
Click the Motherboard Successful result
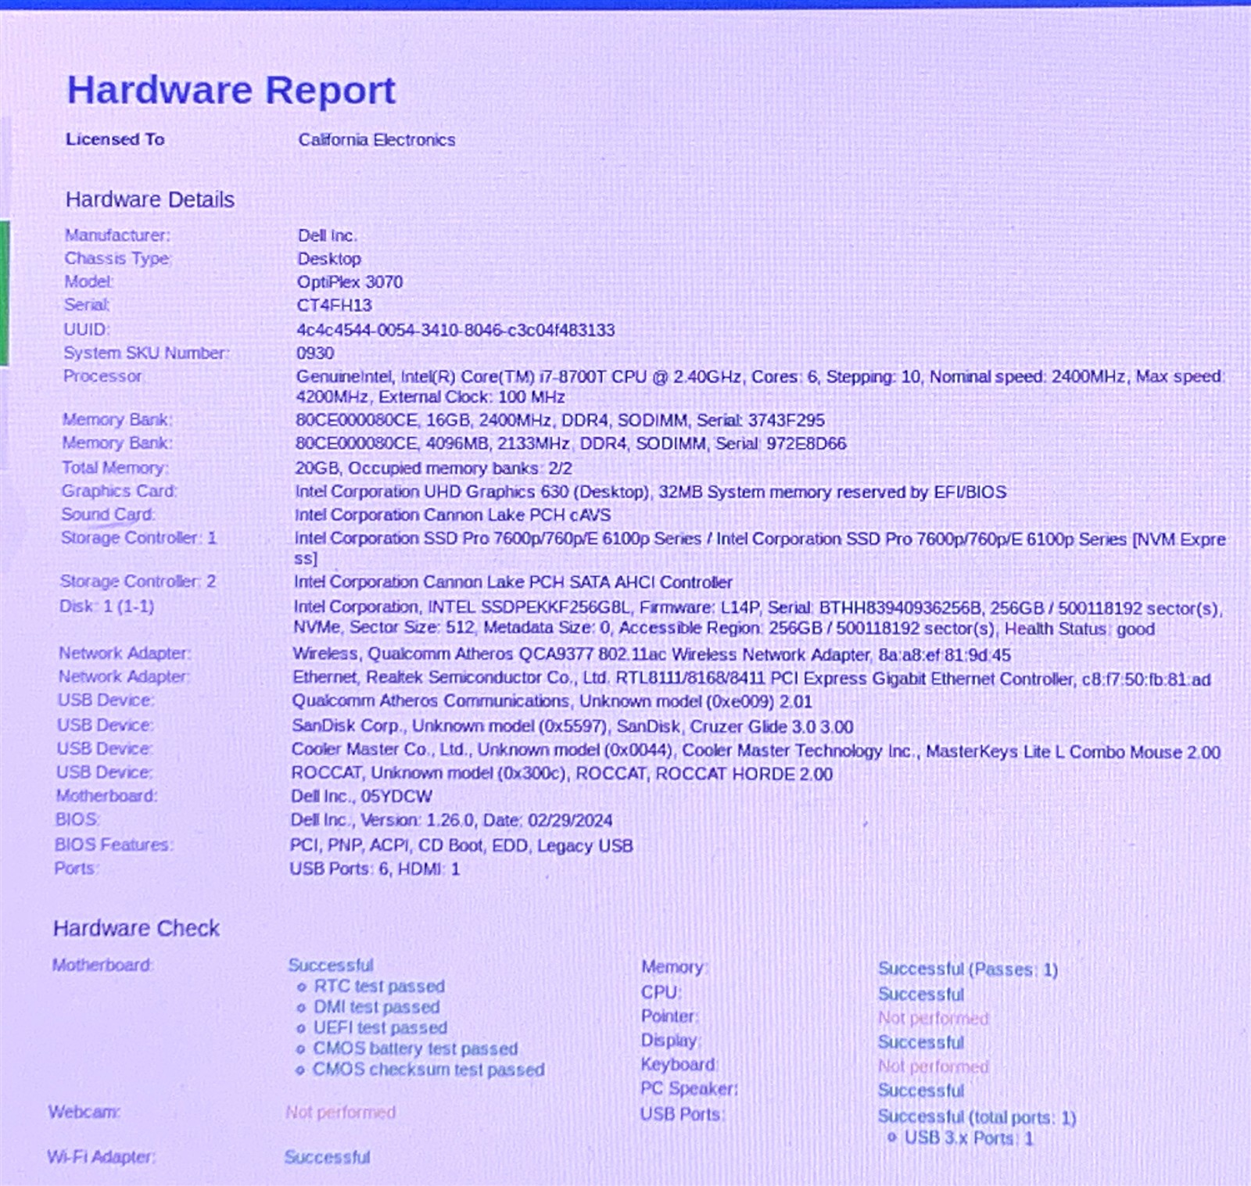[331, 966]
